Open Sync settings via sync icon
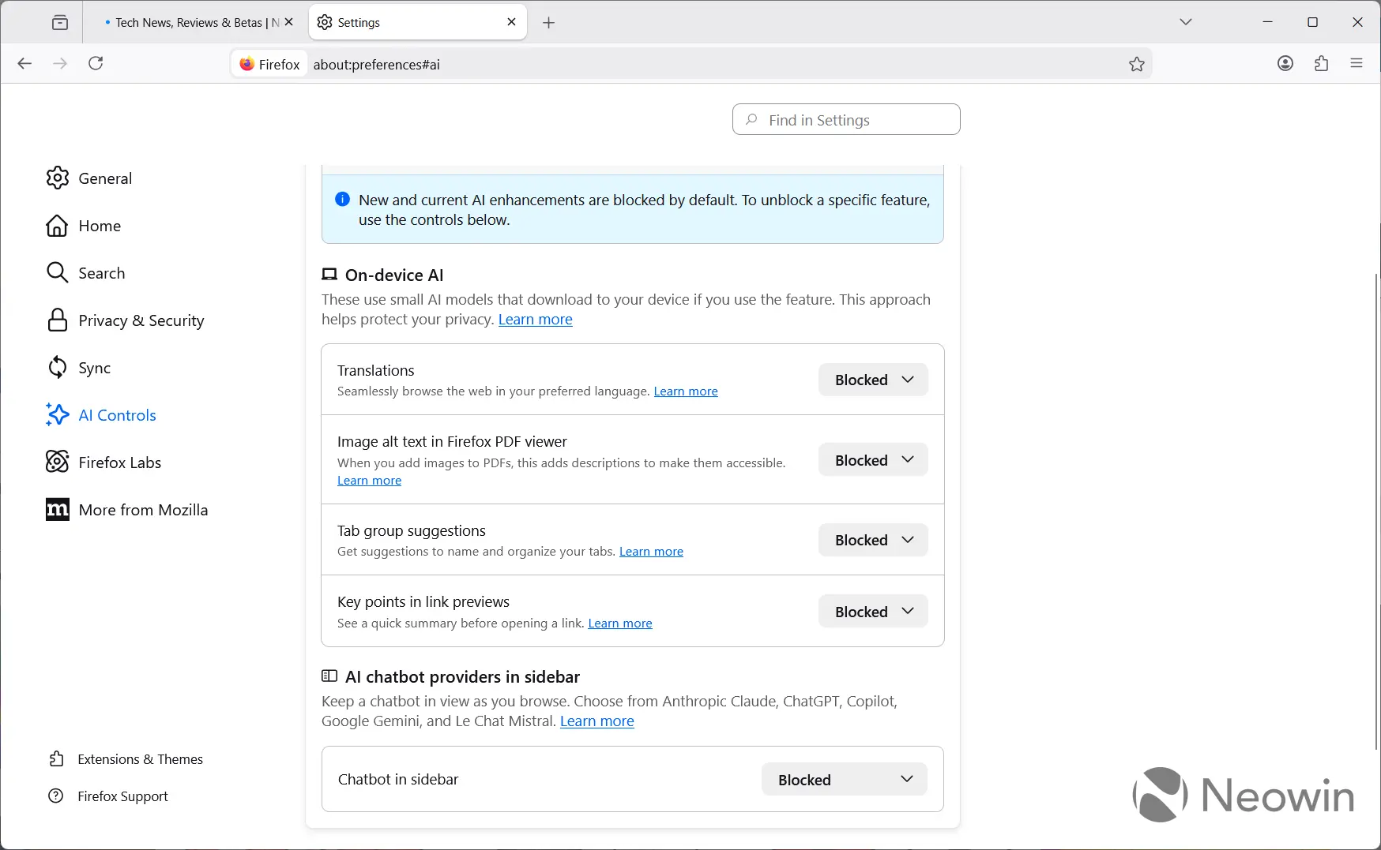This screenshot has width=1381, height=850. [x=93, y=367]
